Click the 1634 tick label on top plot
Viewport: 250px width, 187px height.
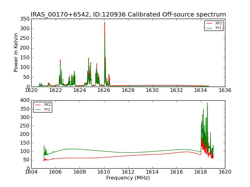pos(201,90)
